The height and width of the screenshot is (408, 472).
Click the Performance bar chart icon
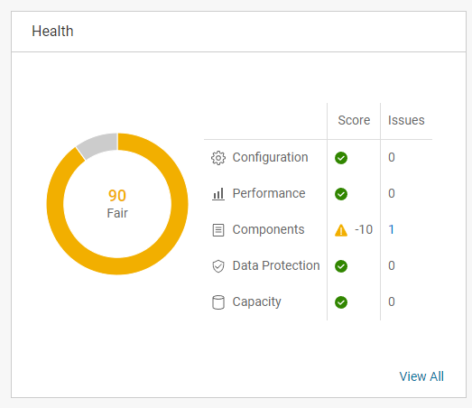click(x=218, y=194)
